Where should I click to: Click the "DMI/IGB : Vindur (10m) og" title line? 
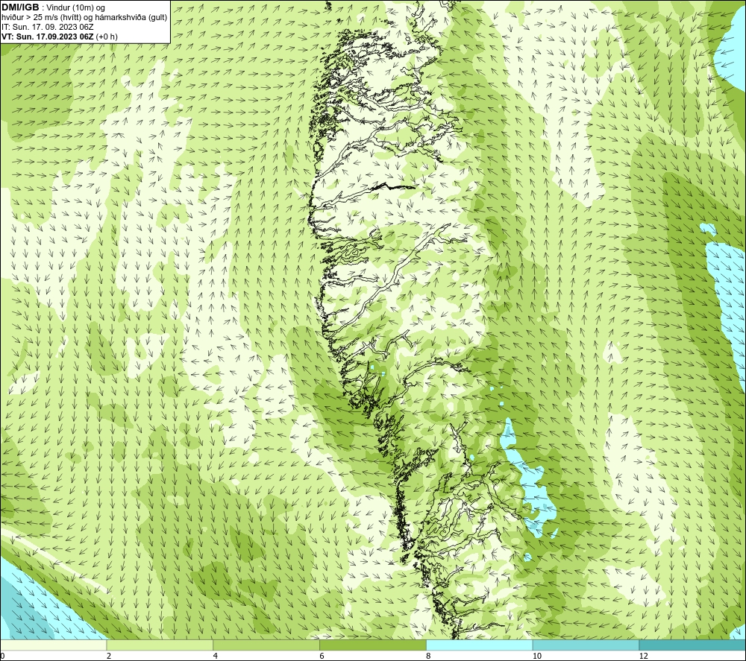(54, 7)
